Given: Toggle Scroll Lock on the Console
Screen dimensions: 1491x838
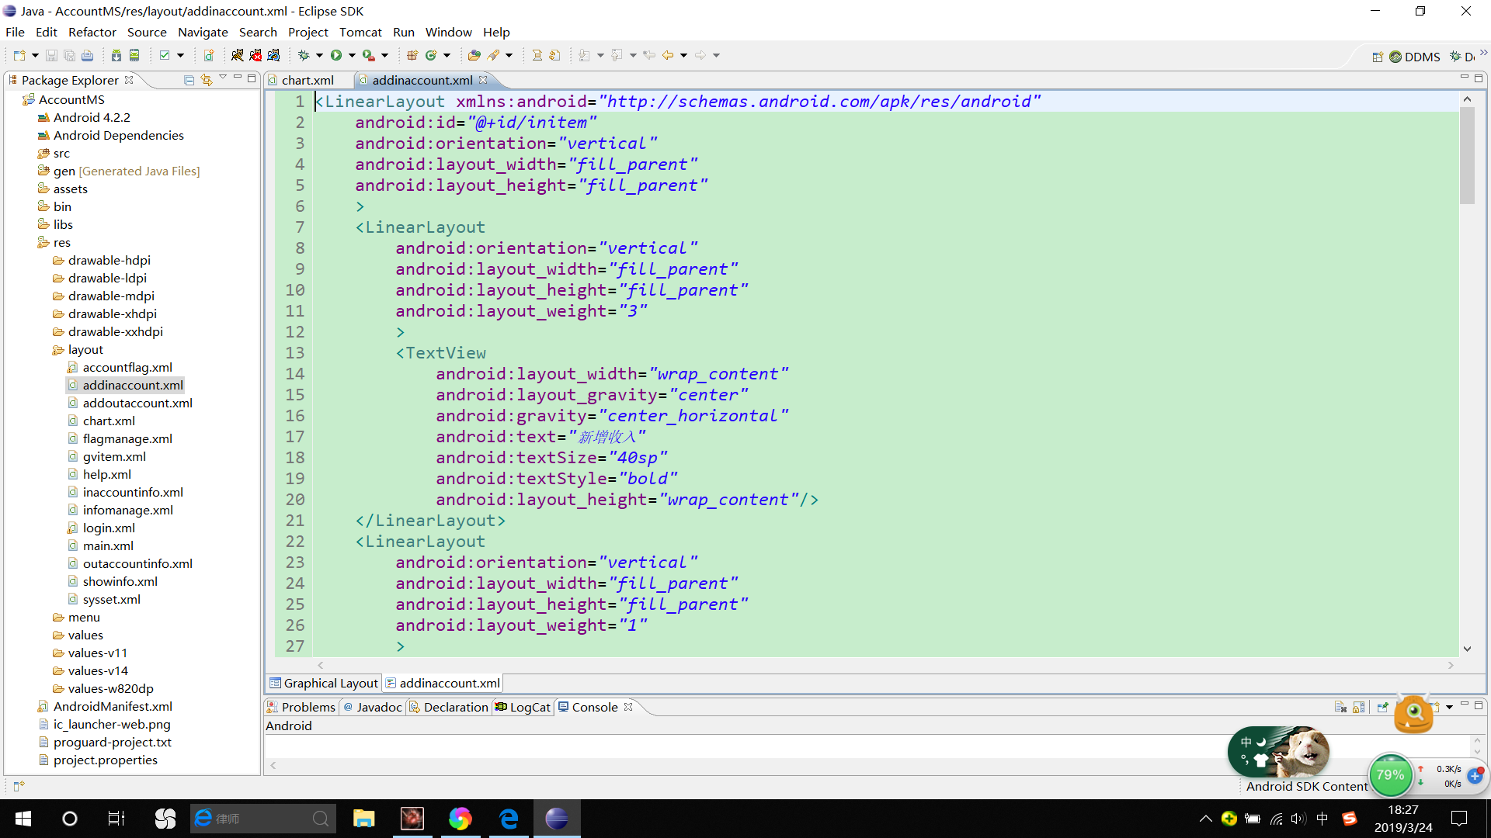Looking at the screenshot, I should (x=1359, y=707).
